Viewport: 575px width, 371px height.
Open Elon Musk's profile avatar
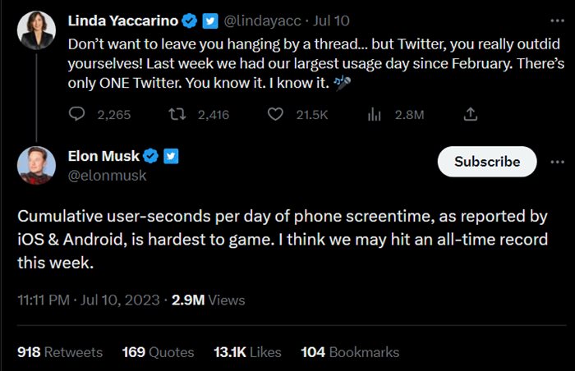pos(37,166)
